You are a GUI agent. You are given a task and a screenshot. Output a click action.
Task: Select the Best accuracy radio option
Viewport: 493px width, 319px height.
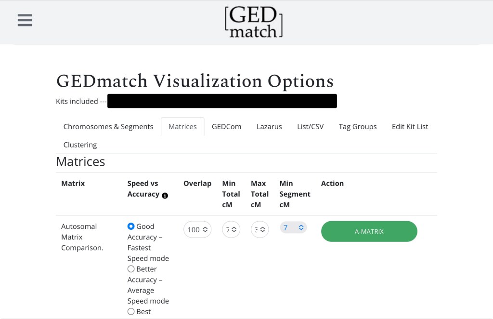pyautogui.click(x=131, y=312)
